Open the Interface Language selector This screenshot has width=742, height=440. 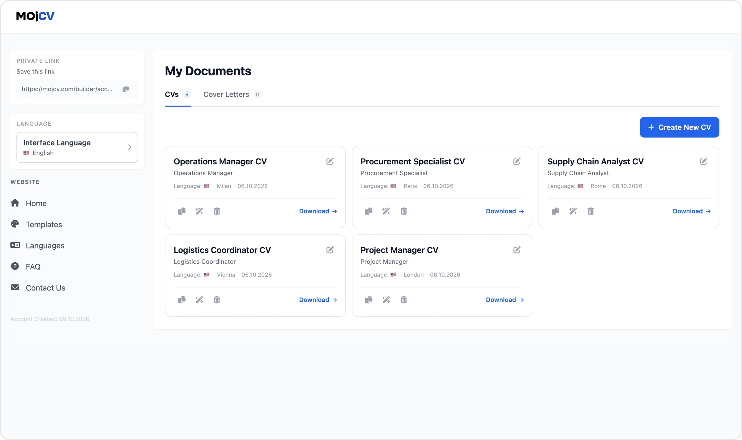coord(77,147)
